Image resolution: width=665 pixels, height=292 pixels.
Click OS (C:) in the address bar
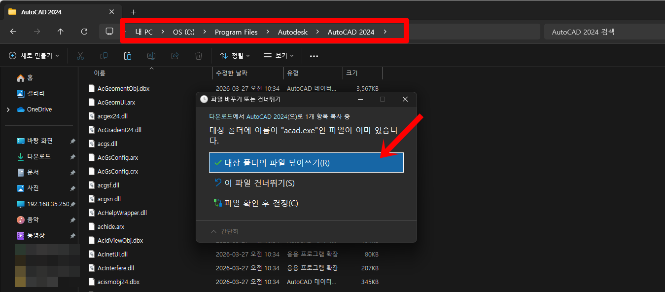183,32
